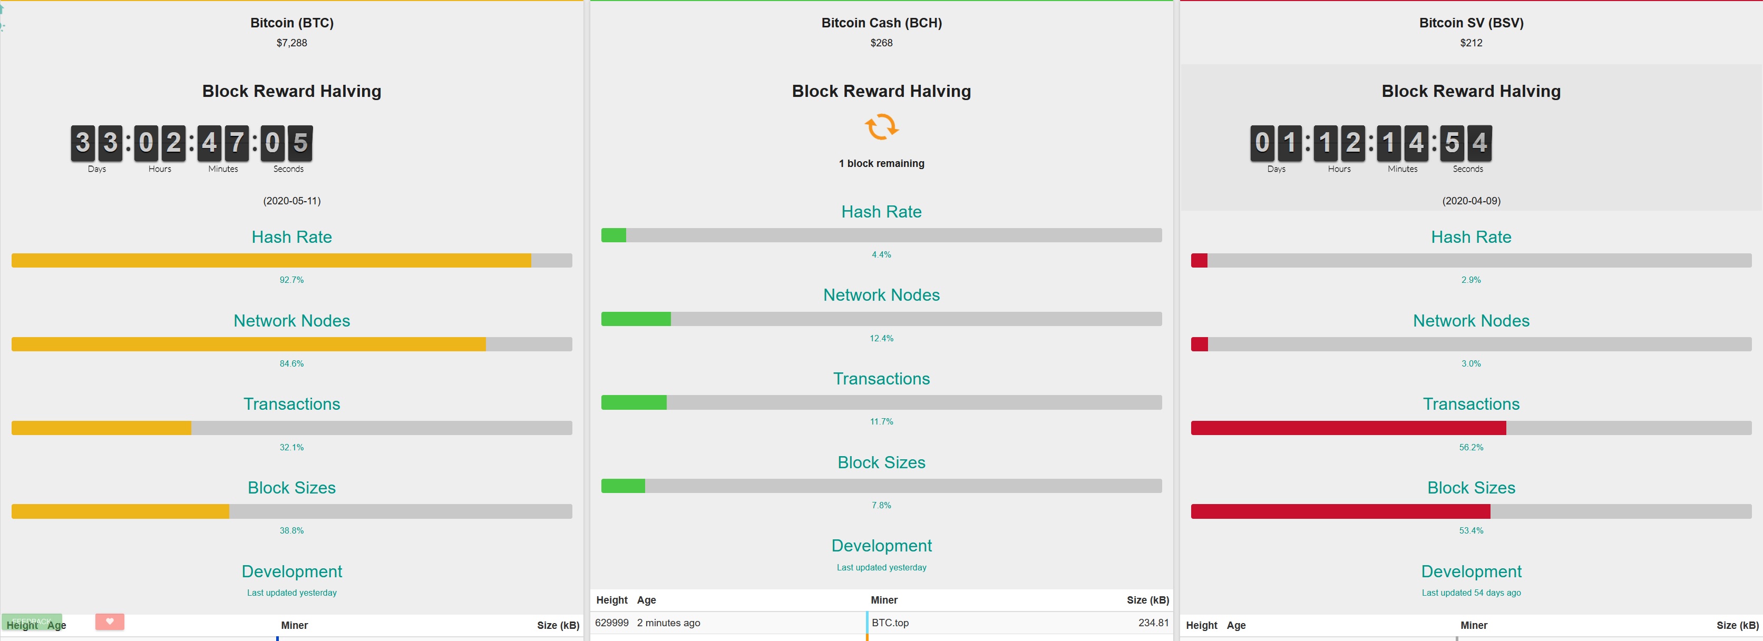This screenshot has height=641, width=1763.
Task: Click the Bitcoin SV (BSV) title
Action: tap(1472, 23)
